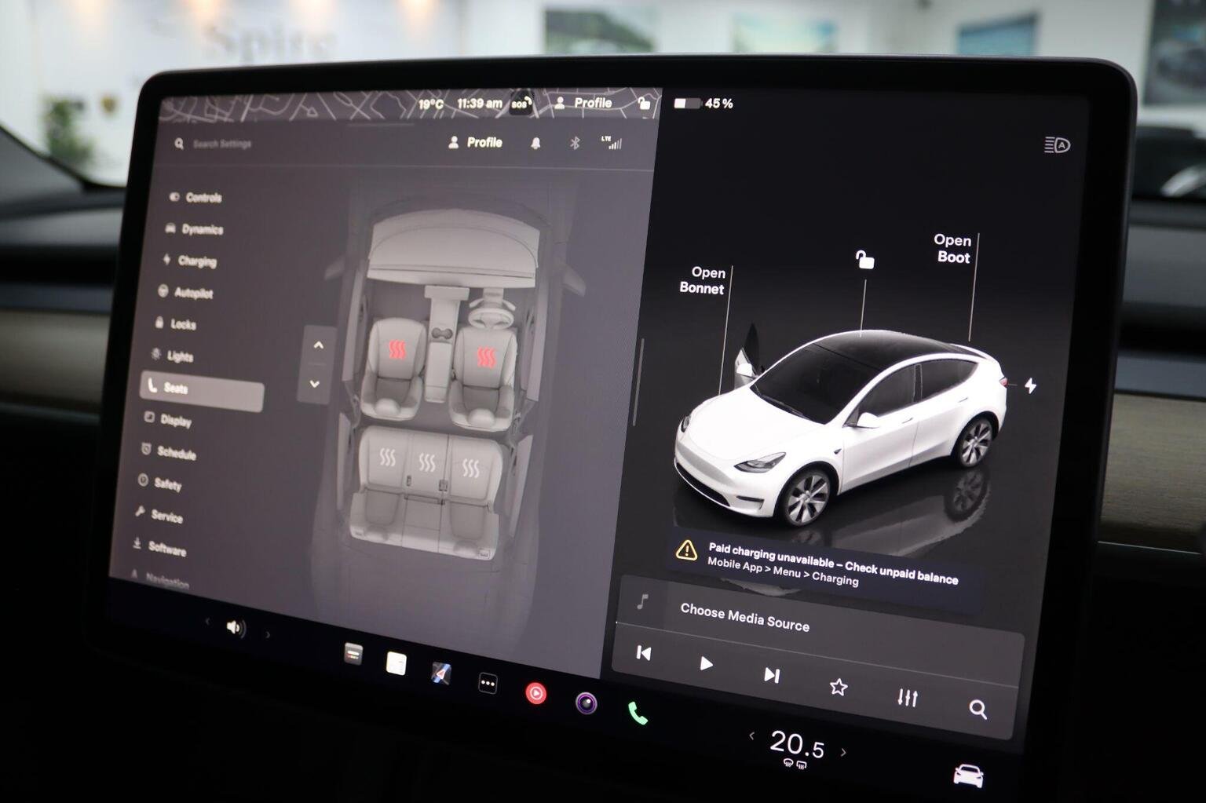The image size is (1206, 803).
Task: Tap unlock padlock above the car
Action: [x=864, y=259]
